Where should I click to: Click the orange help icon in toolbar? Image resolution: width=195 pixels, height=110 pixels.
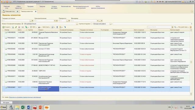[191, 27]
